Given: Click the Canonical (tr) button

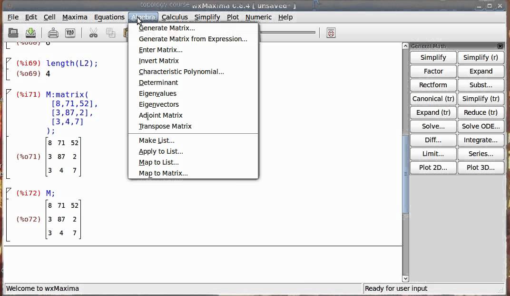Looking at the screenshot, I should coord(433,99).
